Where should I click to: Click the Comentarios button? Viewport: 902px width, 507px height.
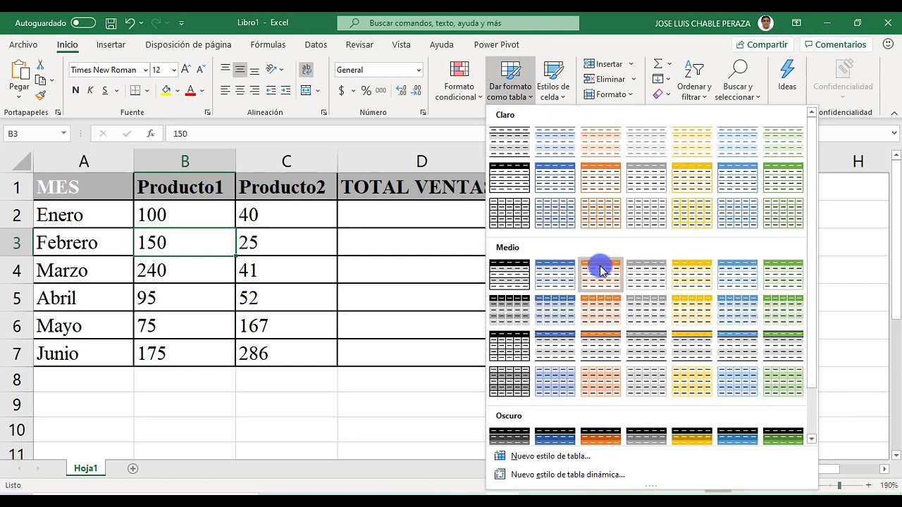coord(836,44)
